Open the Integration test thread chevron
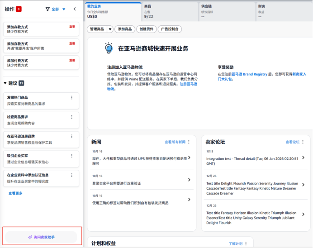Viewport: 313px width, 248px height. click(303, 157)
